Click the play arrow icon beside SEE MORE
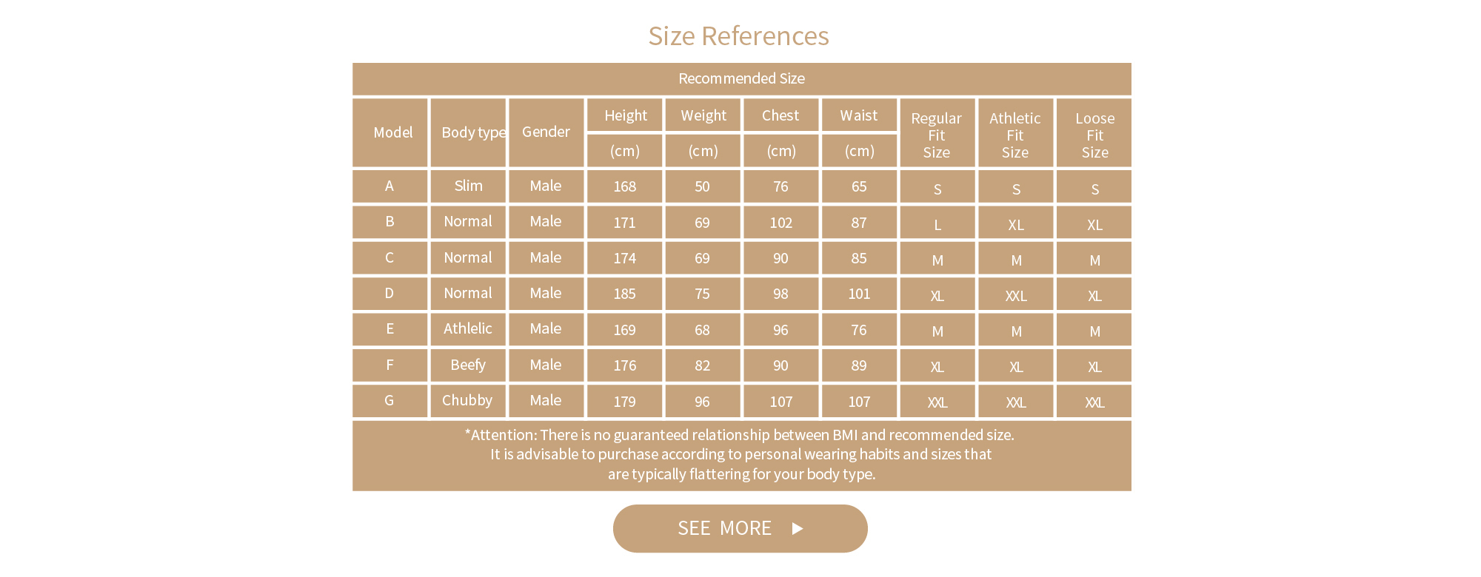This screenshot has width=1481, height=577. 797,528
